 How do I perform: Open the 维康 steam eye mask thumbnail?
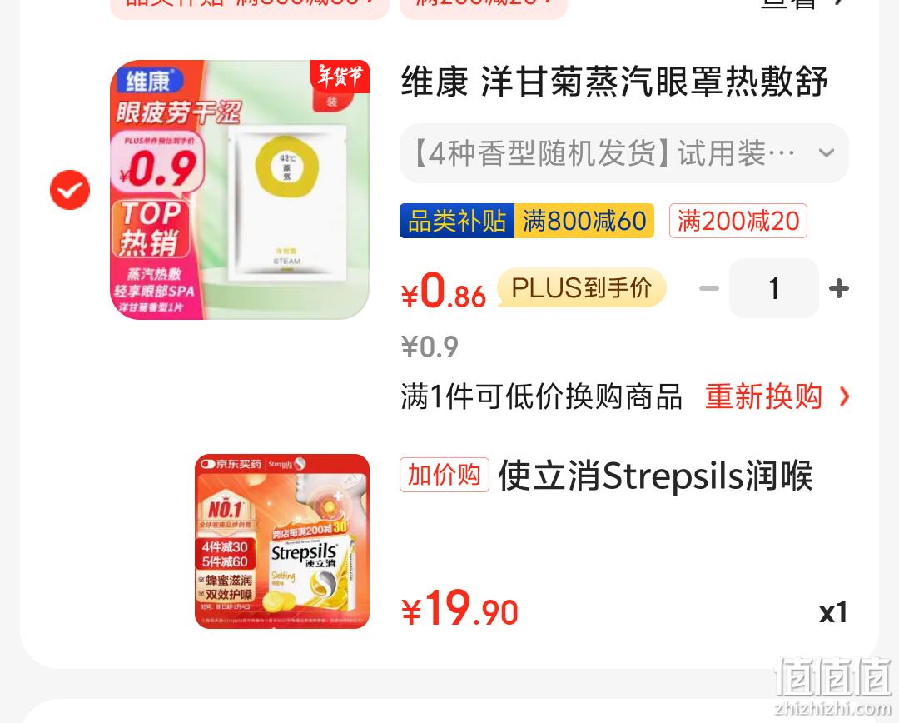pyautogui.click(x=240, y=190)
